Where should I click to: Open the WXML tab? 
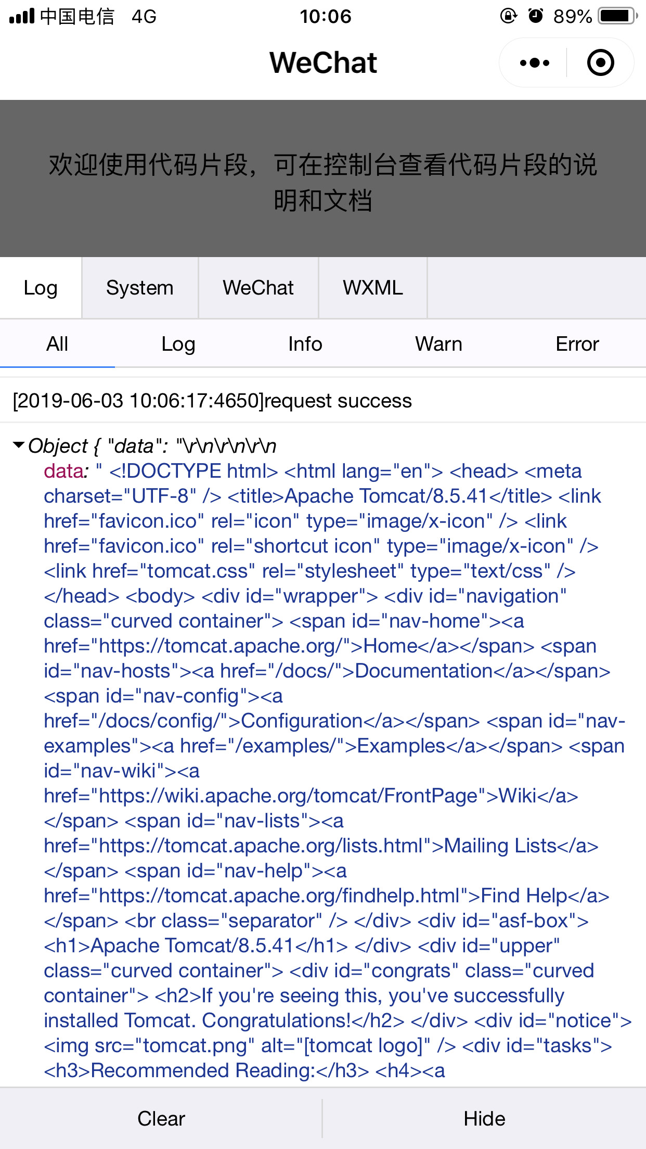[x=373, y=288]
